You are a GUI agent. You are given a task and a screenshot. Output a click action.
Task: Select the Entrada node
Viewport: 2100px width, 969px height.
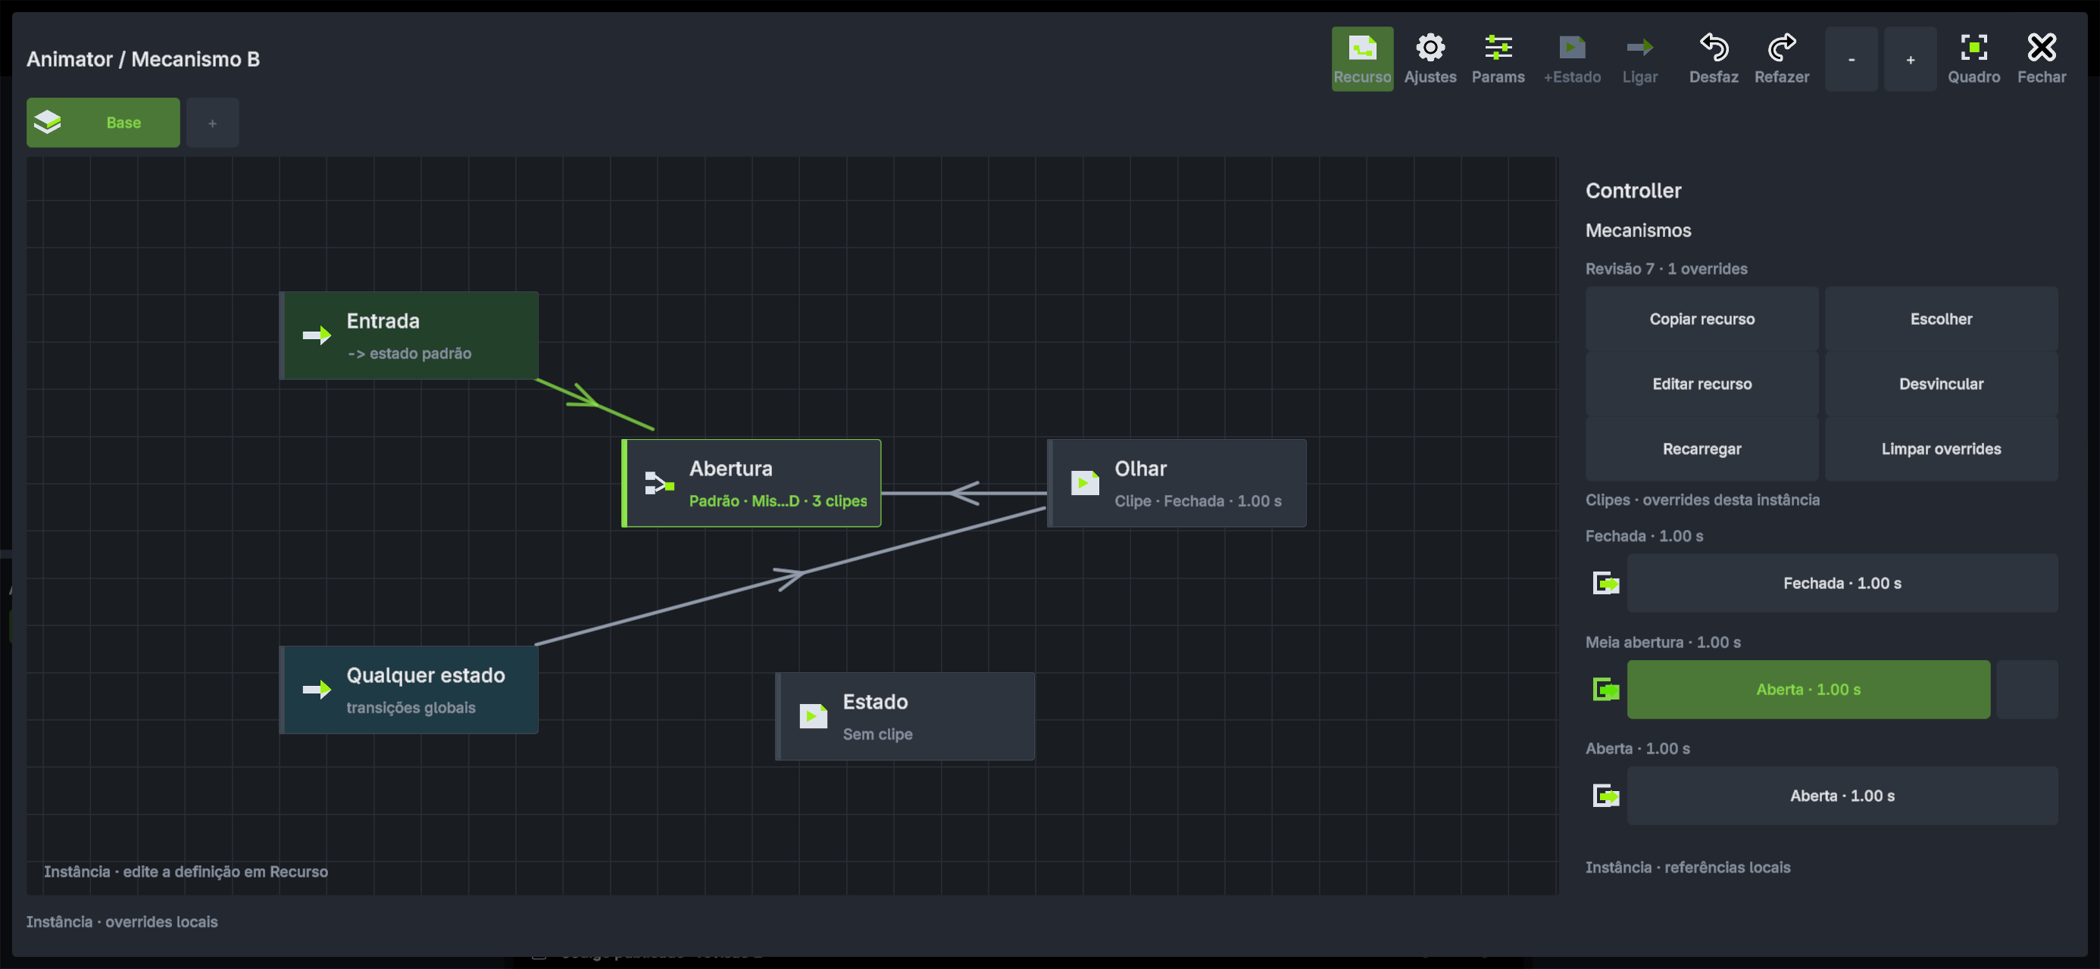pyautogui.click(x=408, y=335)
